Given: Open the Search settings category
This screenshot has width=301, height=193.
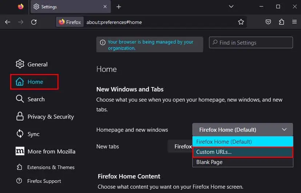Looking at the screenshot, I should click(x=30, y=99).
